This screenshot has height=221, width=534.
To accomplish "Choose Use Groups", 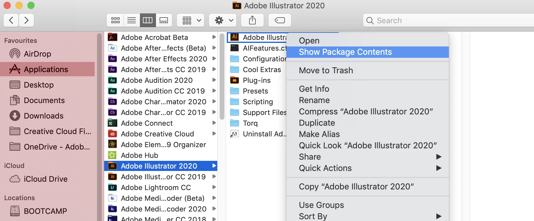I will 368,205.
